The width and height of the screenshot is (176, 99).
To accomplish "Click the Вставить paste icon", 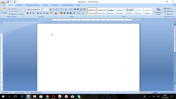I will 4,10.
